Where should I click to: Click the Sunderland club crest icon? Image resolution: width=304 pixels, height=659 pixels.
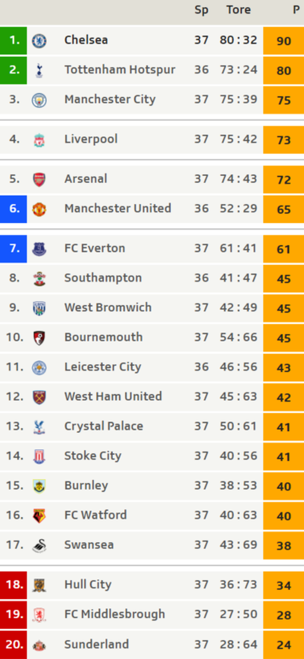point(39,645)
